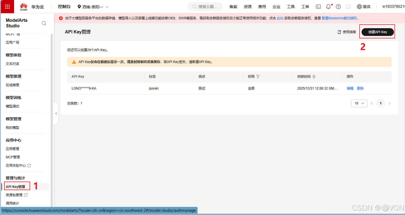Viewport: 405px width, 215px height.
Task: Delete the jiuwen API Key via 删除
Action: [x=360, y=88]
